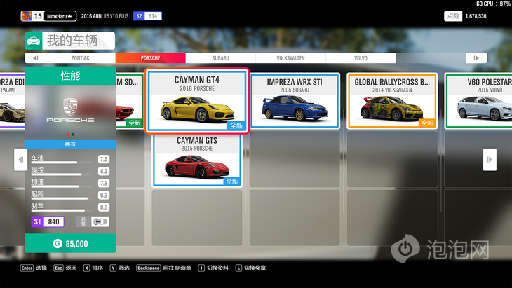
Task: Click the S1 840 performance class badge
Action: click(x=48, y=222)
